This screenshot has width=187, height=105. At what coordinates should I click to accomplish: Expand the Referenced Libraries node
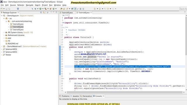(4, 35)
